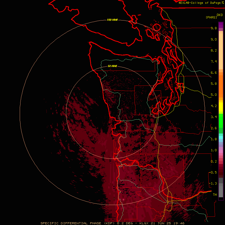Click the 21 JUN 25 date in the caption
Screen dimensions: 225x225
[161, 223]
